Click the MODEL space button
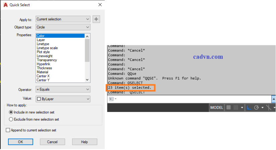 [x=216, y=108]
